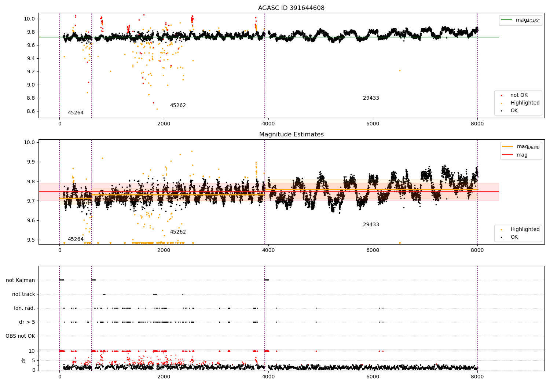Viewport: 550px width, 385px height.
Task: Click the black 'OK' legend marker in the top plot
Action: coord(501,111)
